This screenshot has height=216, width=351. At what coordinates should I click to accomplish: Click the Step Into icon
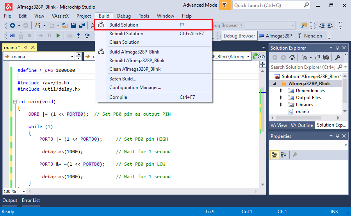78,36
